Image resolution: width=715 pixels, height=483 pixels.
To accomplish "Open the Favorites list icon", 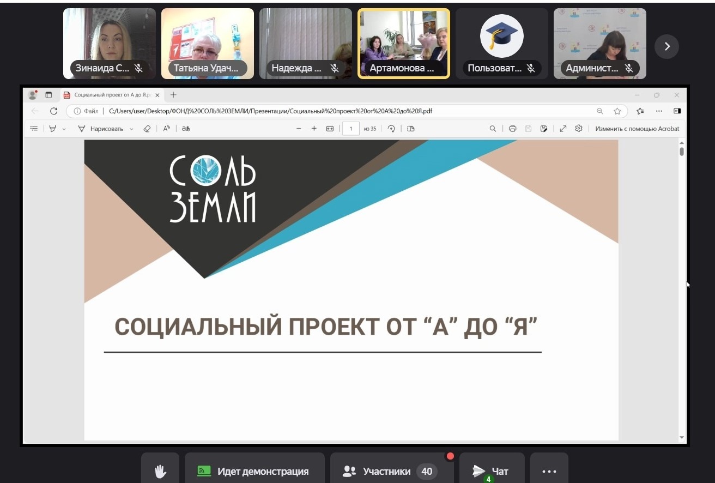I will point(640,111).
